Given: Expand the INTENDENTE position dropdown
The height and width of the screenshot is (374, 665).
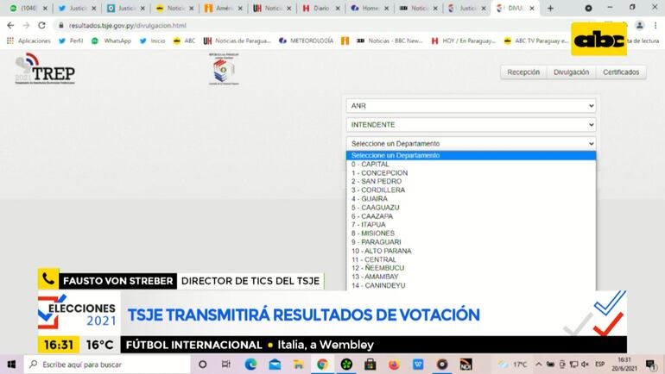Looking at the screenshot, I should 471,125.
